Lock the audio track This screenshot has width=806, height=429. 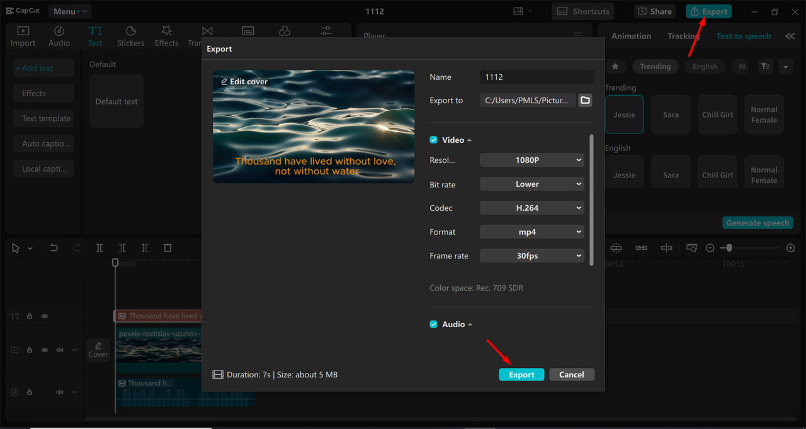[30, 392]
